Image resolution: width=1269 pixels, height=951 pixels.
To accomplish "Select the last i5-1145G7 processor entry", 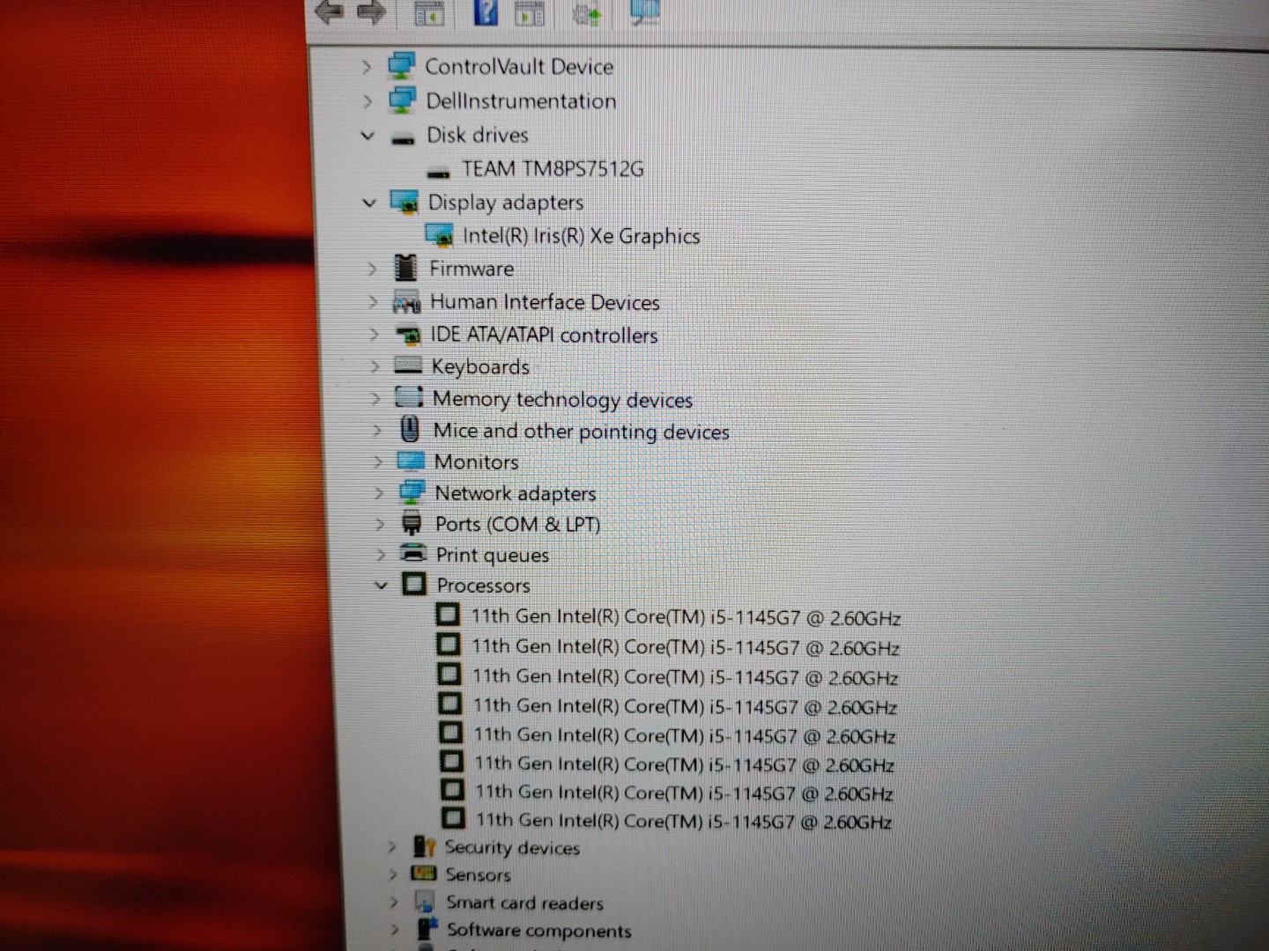I will click(x=683, y=821).
